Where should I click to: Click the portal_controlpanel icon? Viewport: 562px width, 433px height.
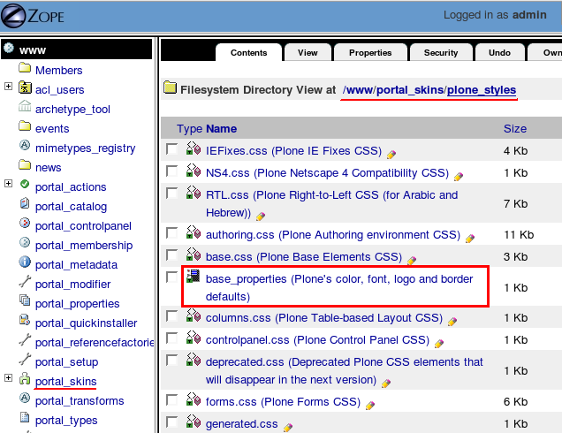[25, 223]
